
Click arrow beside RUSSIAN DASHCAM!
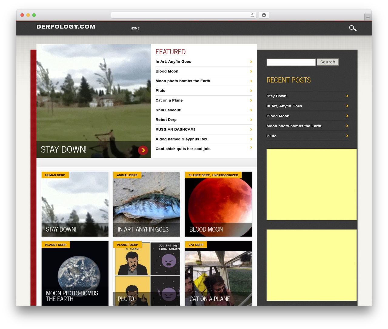(x=251, y=130)
